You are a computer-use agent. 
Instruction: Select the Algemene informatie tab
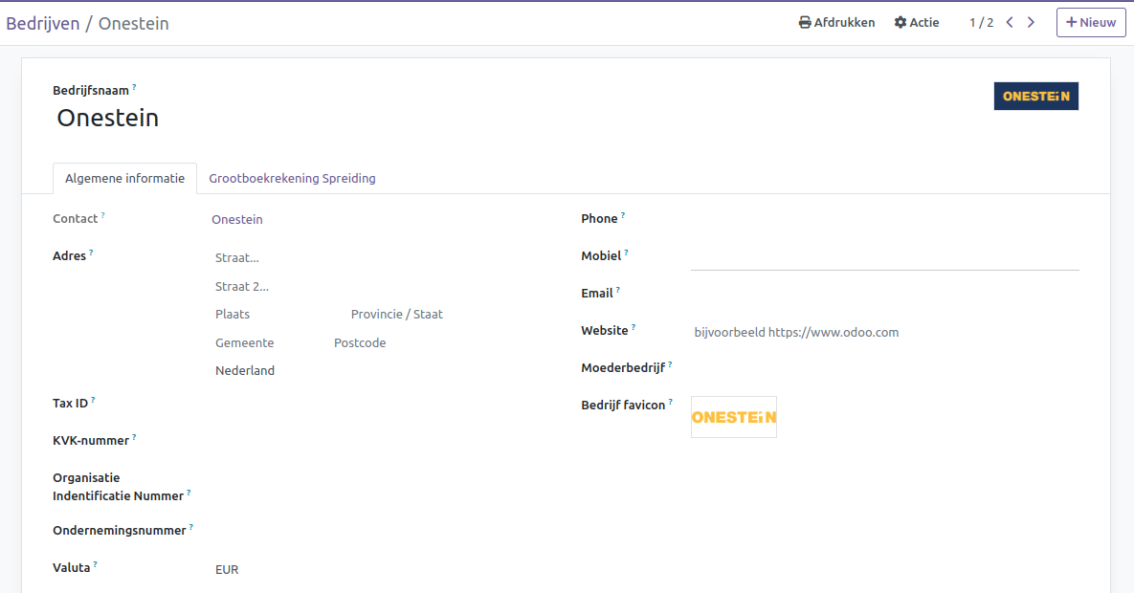click(x=124, y=179)
